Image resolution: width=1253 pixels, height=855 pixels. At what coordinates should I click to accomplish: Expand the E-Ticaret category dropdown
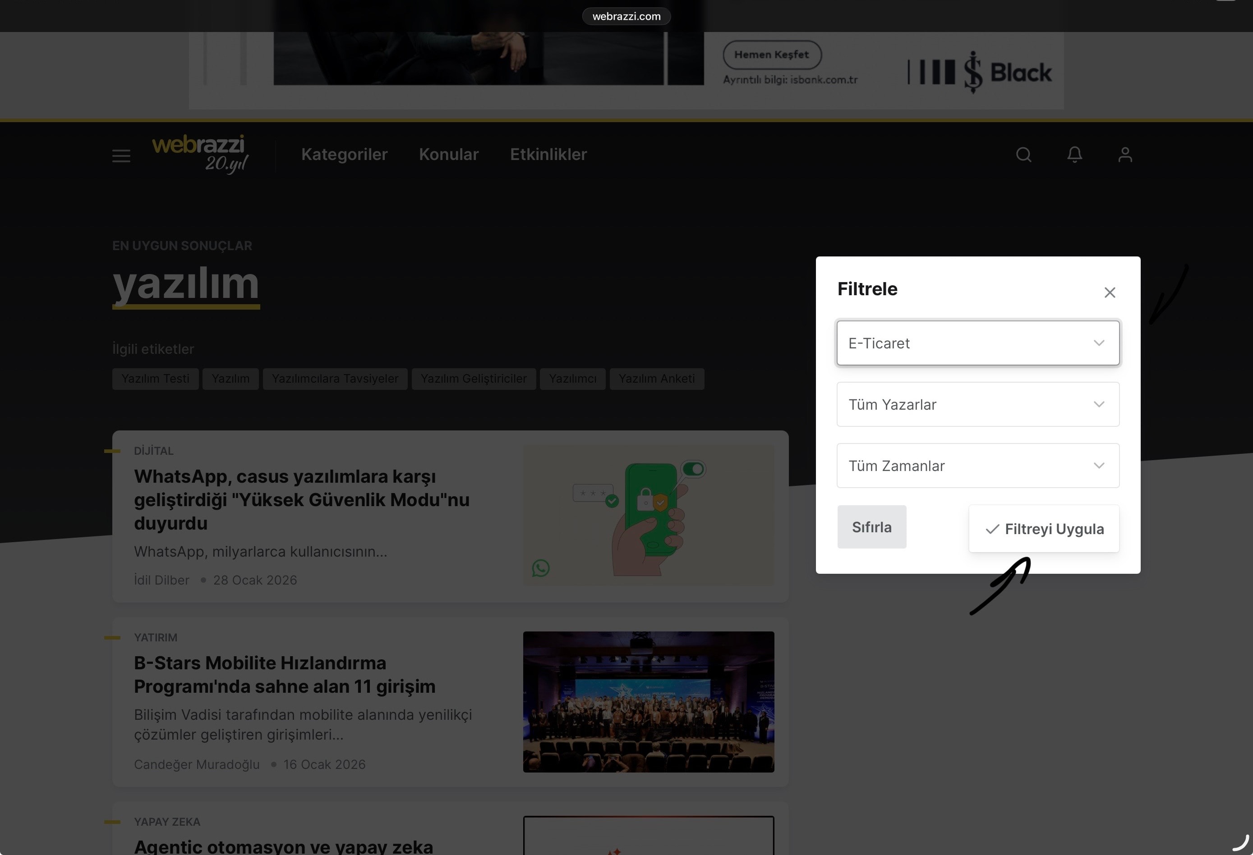click(x=977, y=343)
